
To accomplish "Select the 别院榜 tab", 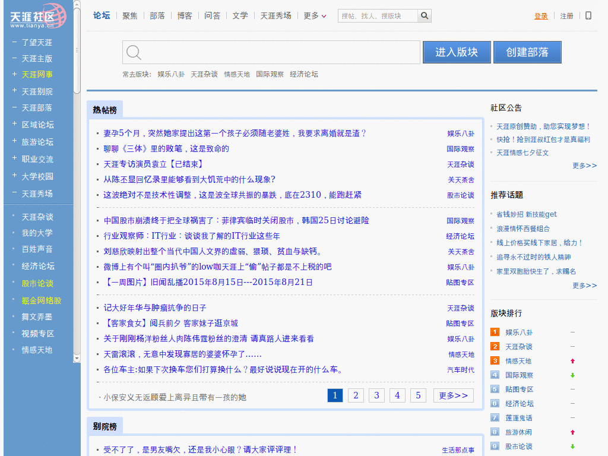I will coord(104,426).
